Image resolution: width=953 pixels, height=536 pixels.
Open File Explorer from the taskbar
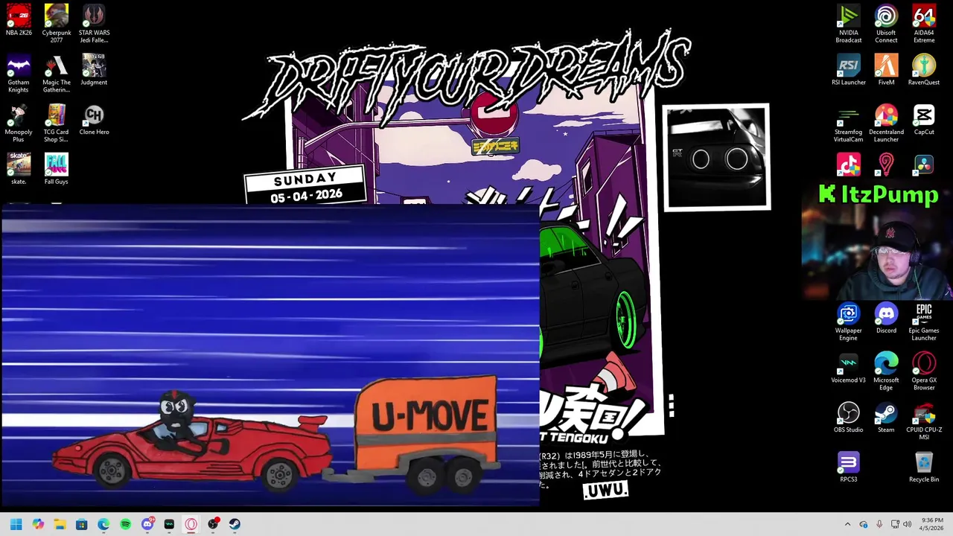(60, 524)
